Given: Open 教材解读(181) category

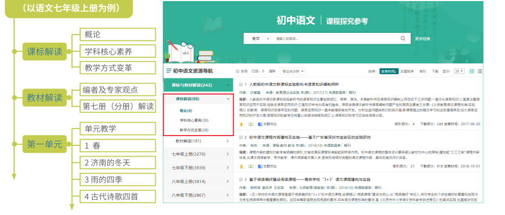Looking at the screenshot, I should point(188,141).
